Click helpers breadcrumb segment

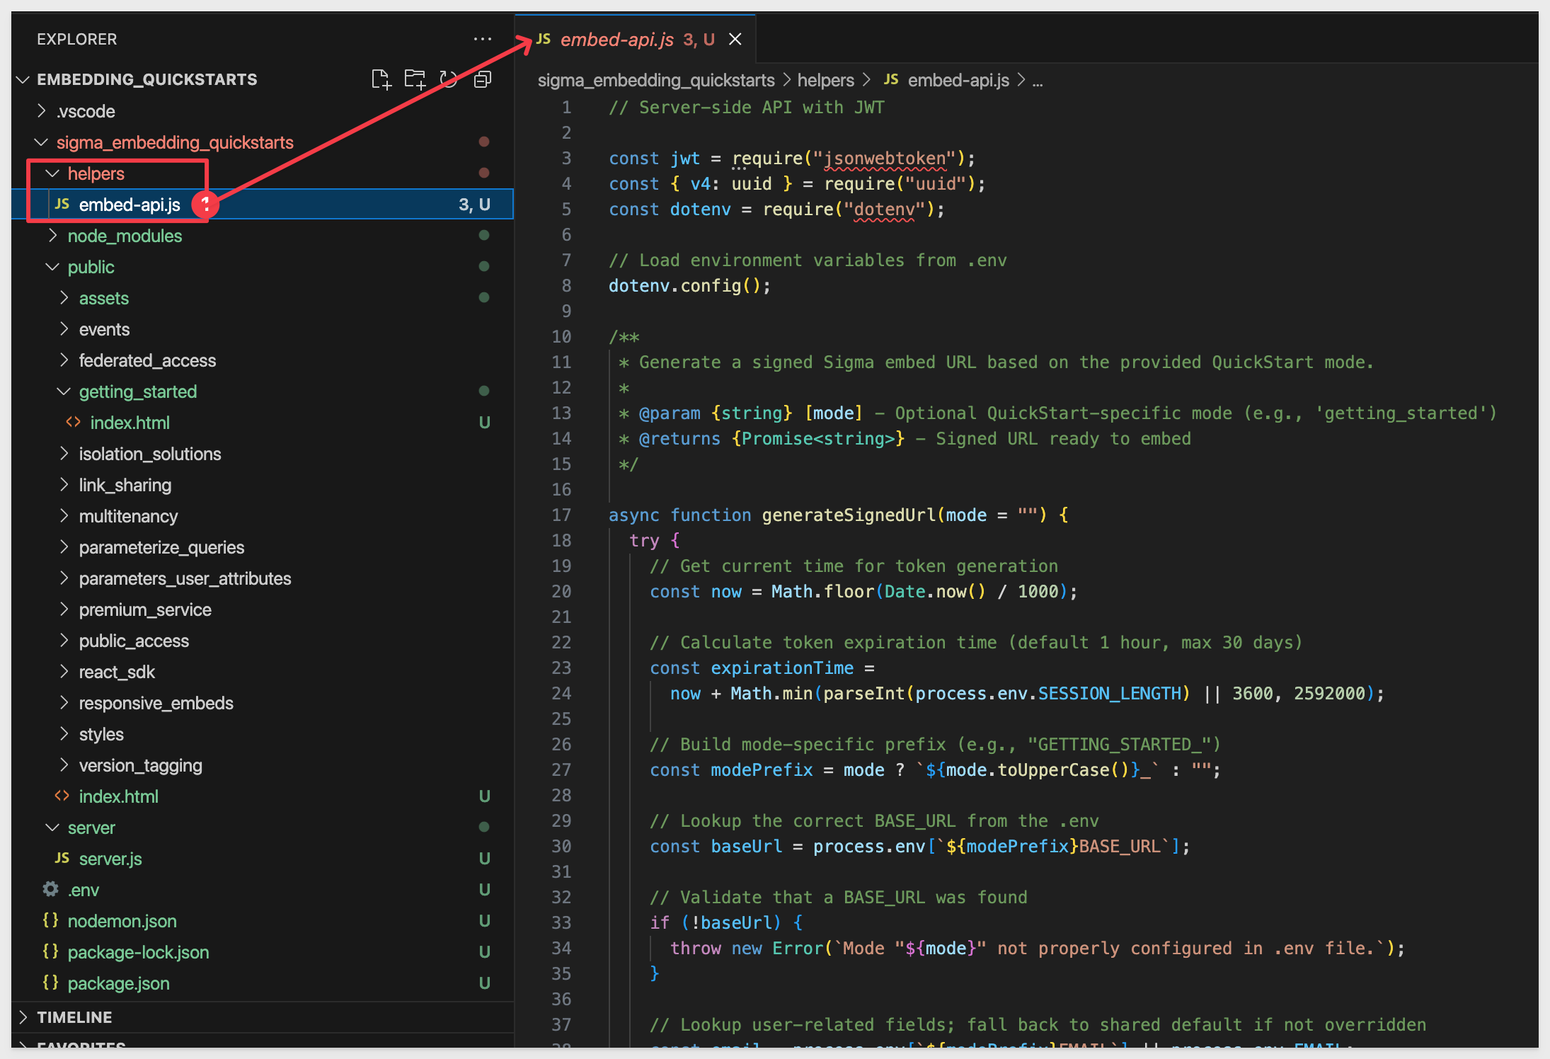825,80
